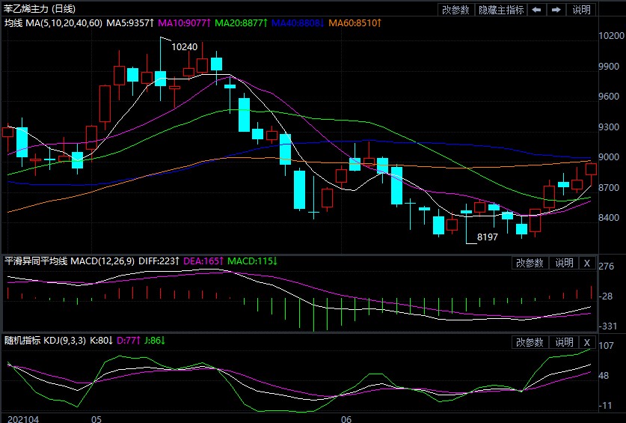Toggle 隐藏主指标 to hide main indicator
The height and width of the screenshot is (423, 626).
[501, 10]
